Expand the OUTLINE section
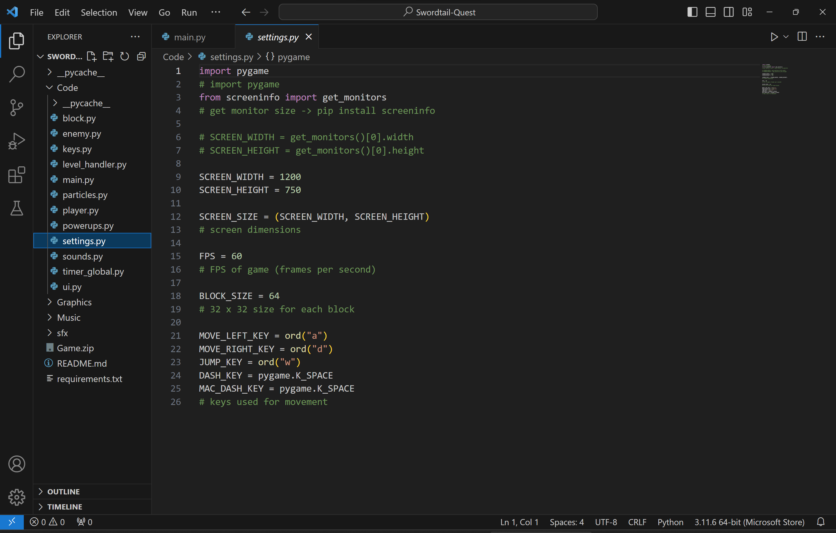Screen dimensions: 836x533 (64, 491)
